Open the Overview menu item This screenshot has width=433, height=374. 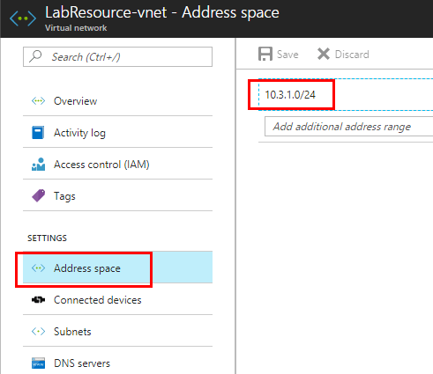[x=117, y=101]
